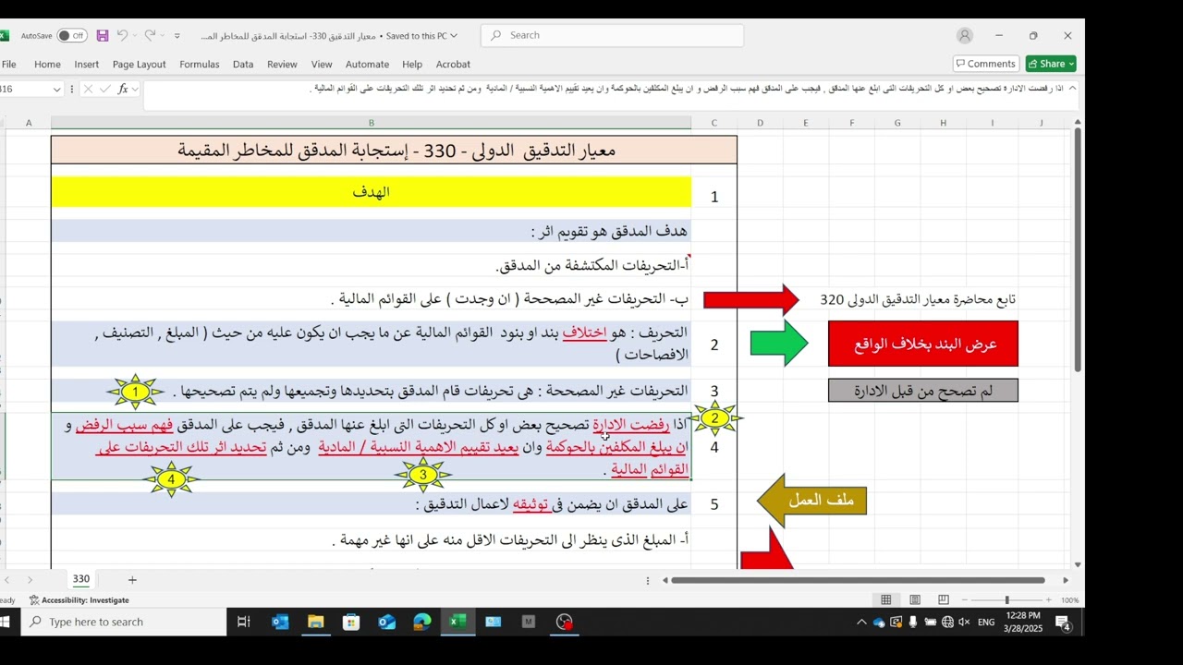Switch to Normal view icon

click(886, 600)
